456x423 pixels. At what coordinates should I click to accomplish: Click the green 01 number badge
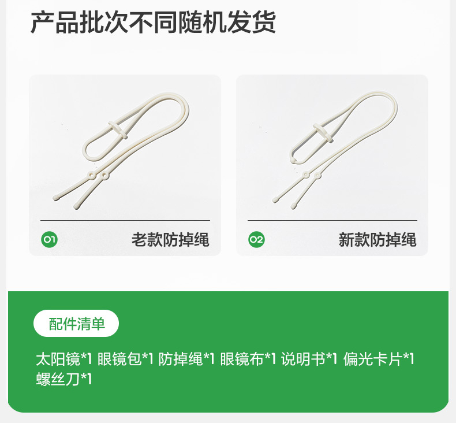click(x=49, y=240)
